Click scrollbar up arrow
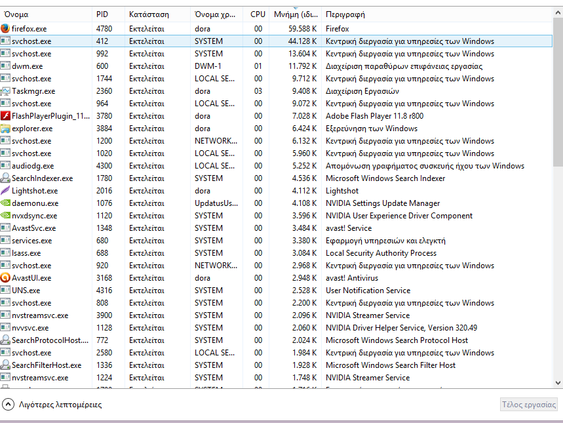The height and width of the screenshot is (423, 563). pyautogui.click(x=558, y=12)
